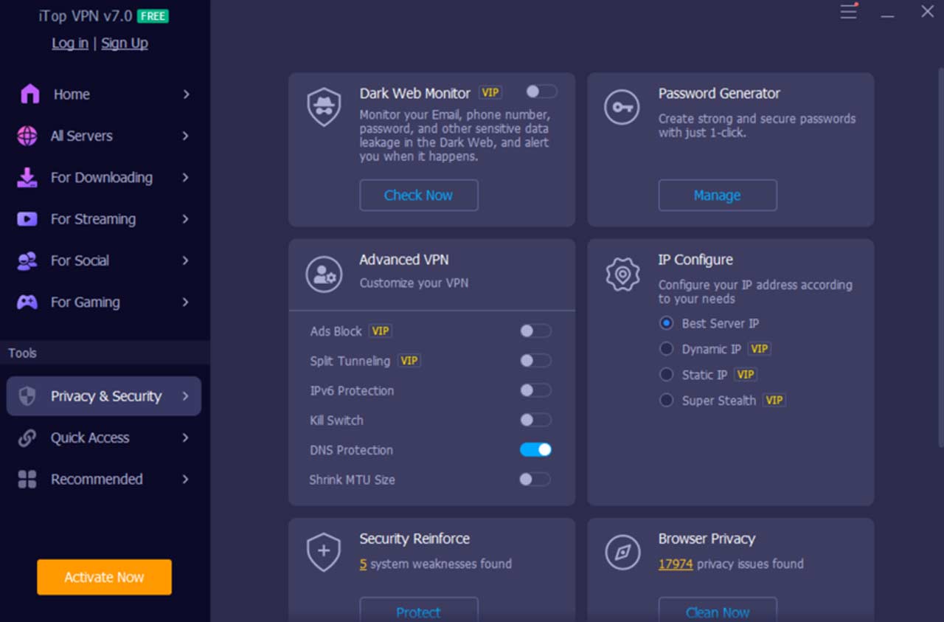Enable the Dark Web Monitor toggle
Screen dimensions: 944x622
541,91
